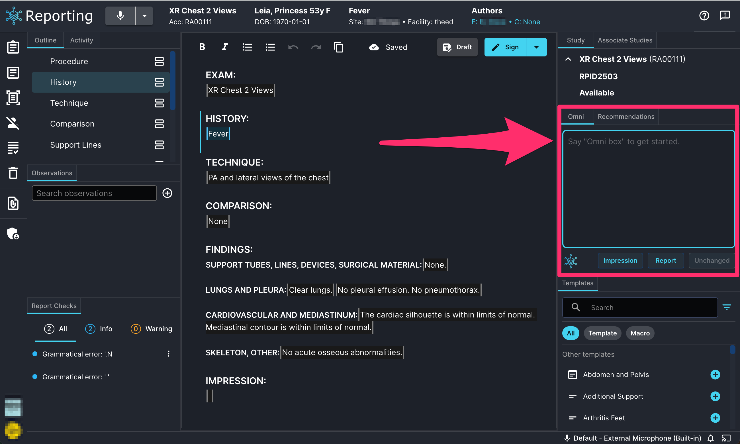Insert a numbered list
740x444 pixels.
tap(247, 47)
